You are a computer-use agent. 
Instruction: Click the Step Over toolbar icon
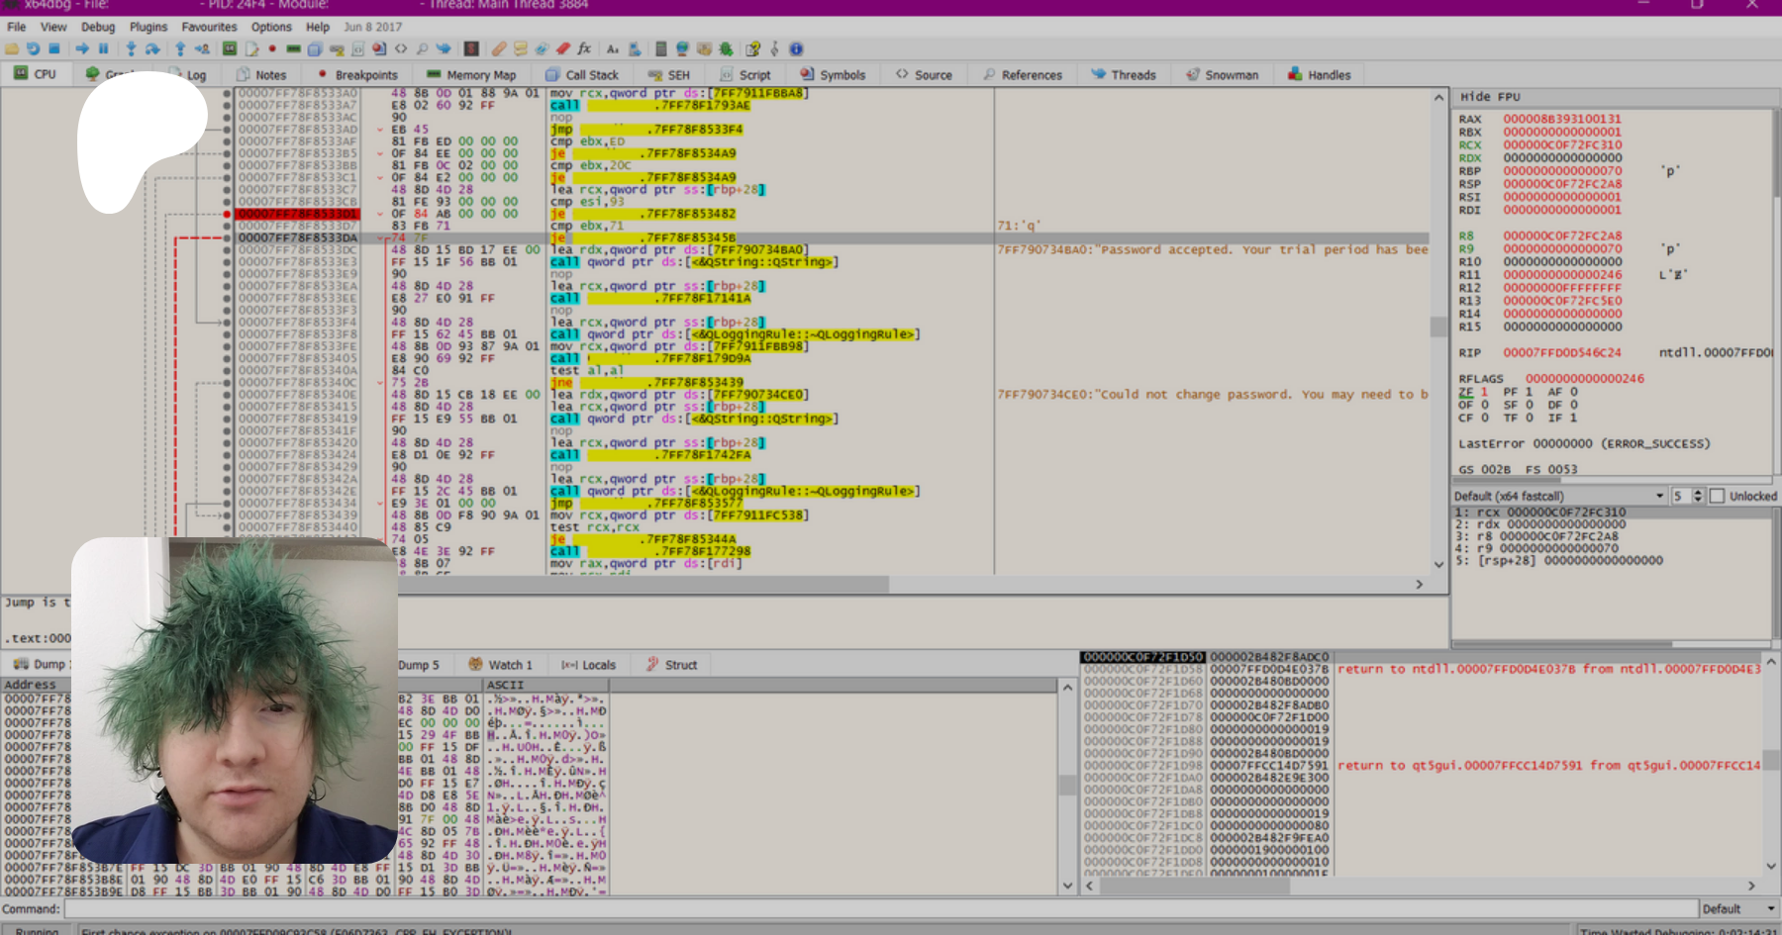[x=152, y=48]
